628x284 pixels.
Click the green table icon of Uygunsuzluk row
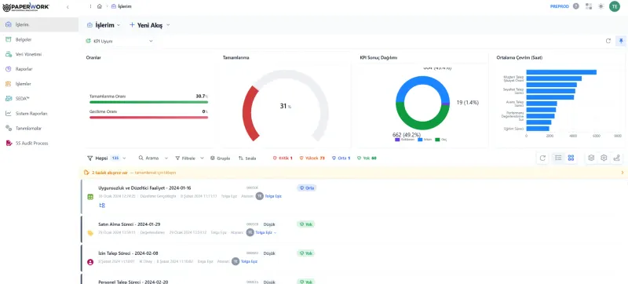point(90,197)
